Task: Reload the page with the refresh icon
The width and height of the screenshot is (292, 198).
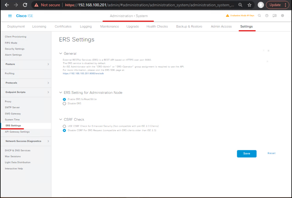Action: 25,5
